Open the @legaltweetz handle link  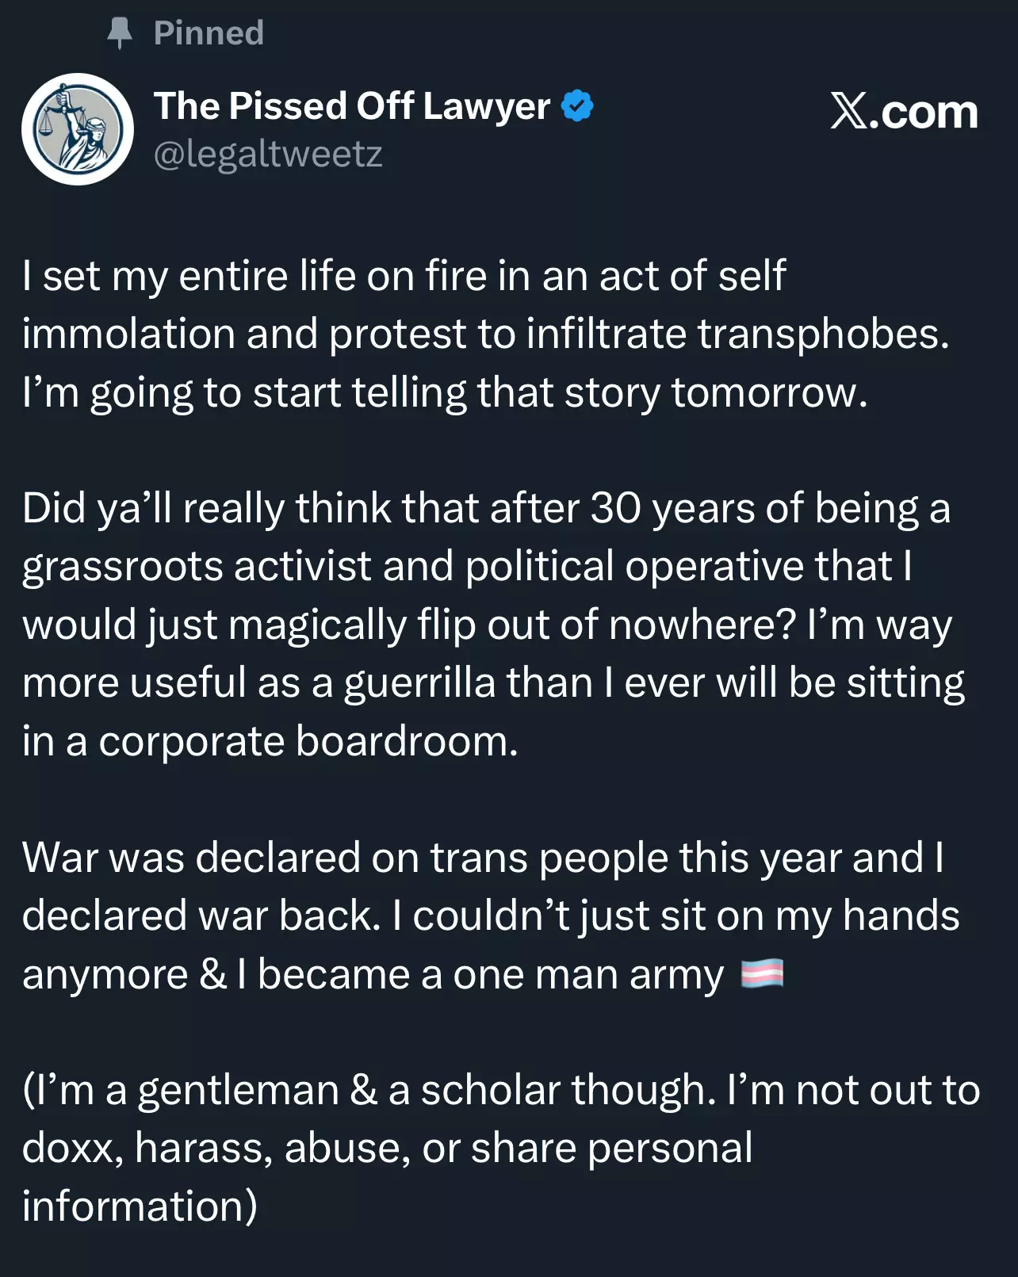268,154
